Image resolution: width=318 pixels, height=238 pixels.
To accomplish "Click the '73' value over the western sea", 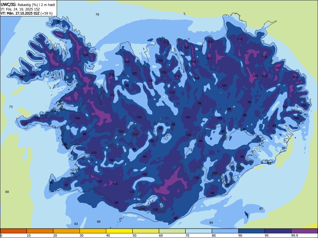I will pos(11,107).
